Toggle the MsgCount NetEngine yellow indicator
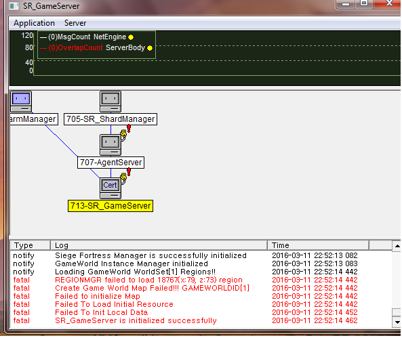 [131, 37]
